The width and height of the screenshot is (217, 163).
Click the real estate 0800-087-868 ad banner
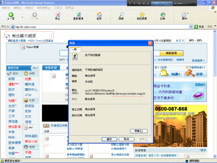pyautogui.click(x=180, y=126)
